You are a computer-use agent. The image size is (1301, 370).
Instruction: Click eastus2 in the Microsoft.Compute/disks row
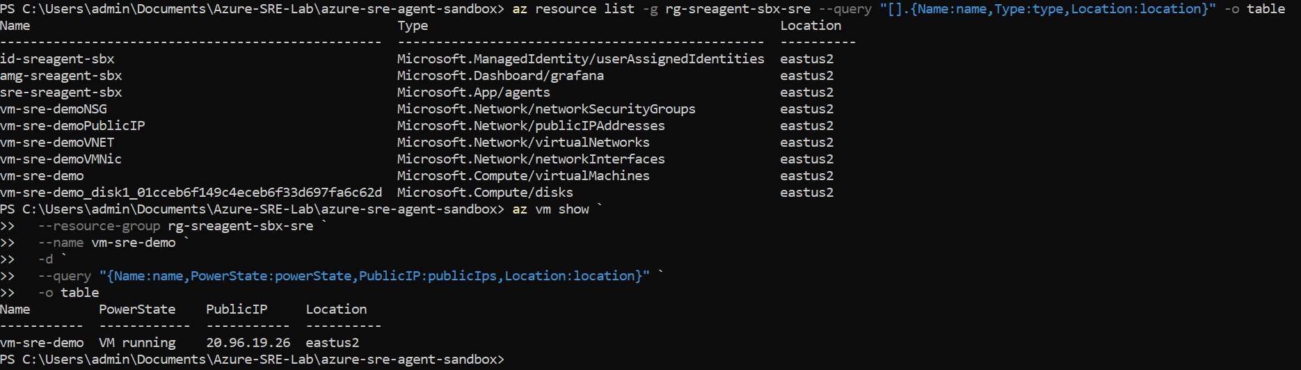807,193
